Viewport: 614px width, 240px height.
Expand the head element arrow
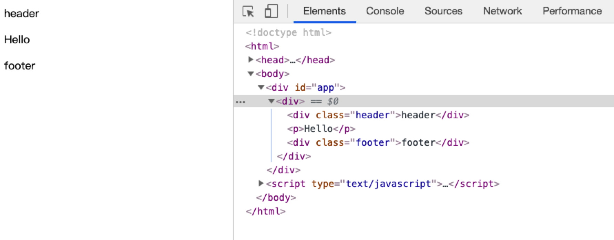[x=251, y=59]
